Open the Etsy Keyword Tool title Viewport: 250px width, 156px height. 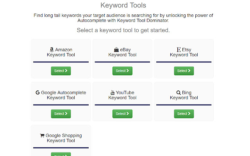[184, 52]
